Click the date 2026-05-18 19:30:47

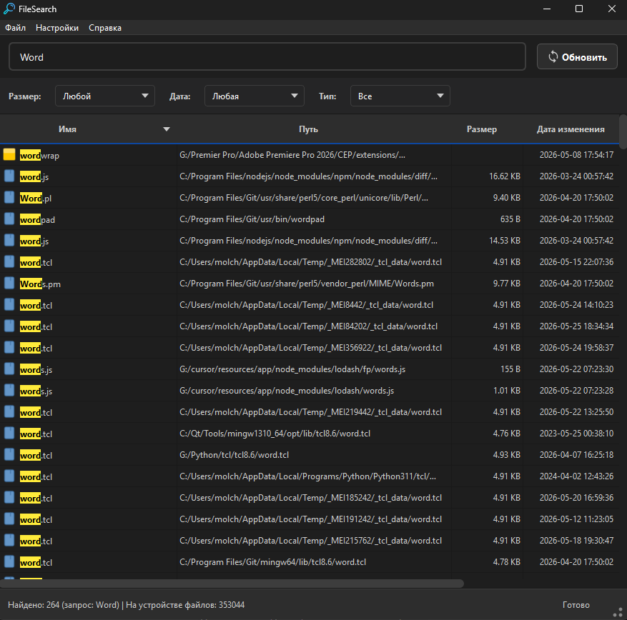click(x=576, y=541)
